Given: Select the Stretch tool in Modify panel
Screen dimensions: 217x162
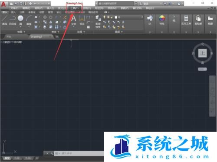Looking at the screenshot, I should coord(45,27).
